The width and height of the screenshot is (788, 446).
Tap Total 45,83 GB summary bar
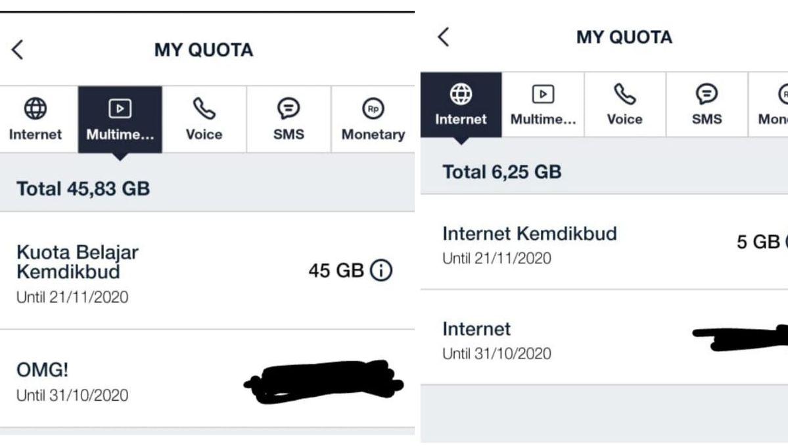point(207,183)
